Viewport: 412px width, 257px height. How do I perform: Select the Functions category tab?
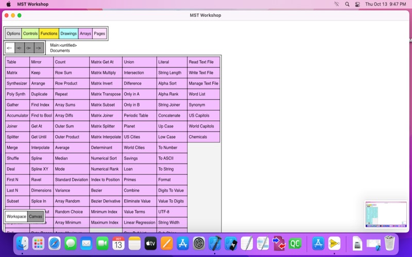pos(49,34)
